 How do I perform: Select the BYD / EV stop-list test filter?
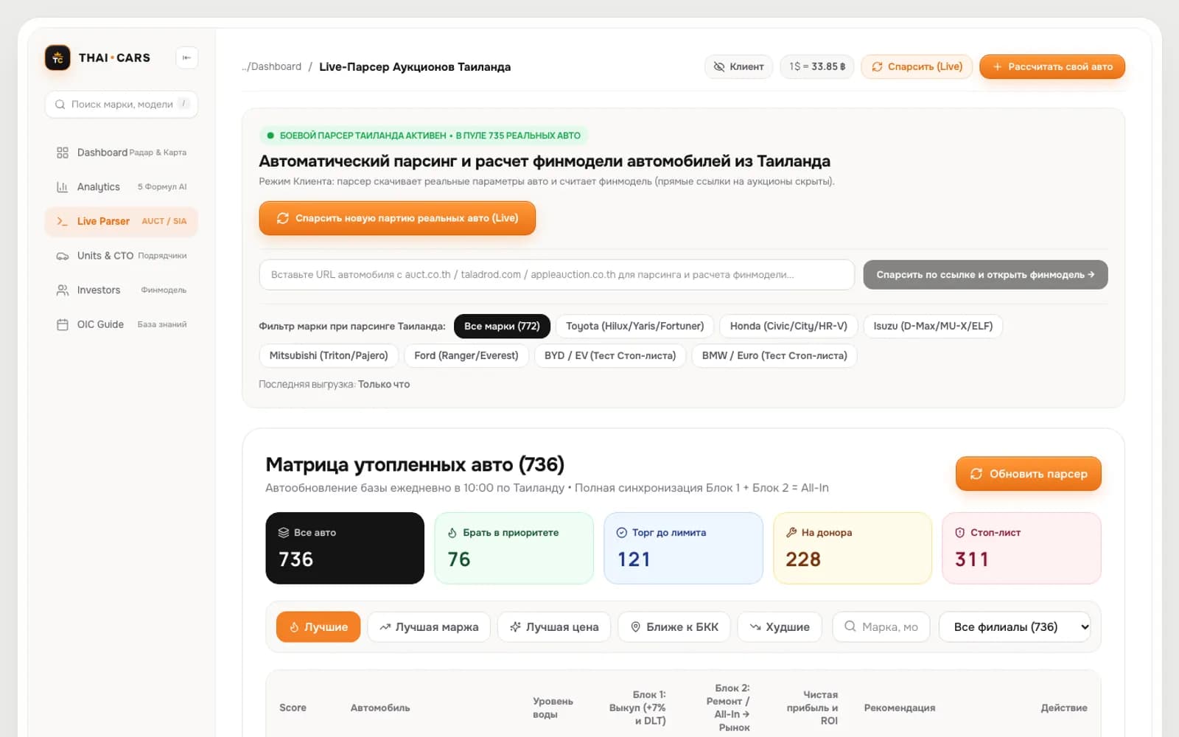click(610, 355)
